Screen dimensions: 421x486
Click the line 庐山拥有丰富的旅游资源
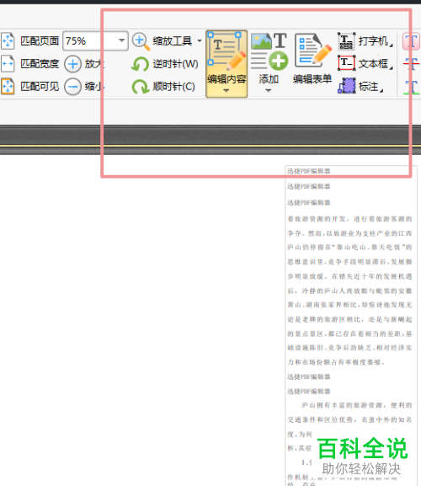[x=357, y=405]
